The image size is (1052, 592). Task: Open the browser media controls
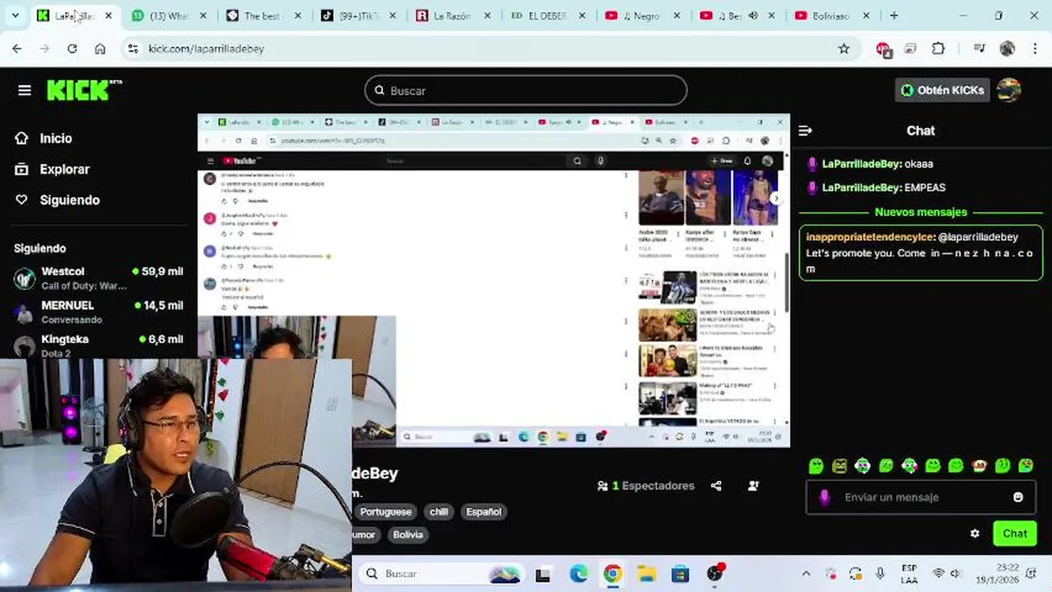[979, 49]
